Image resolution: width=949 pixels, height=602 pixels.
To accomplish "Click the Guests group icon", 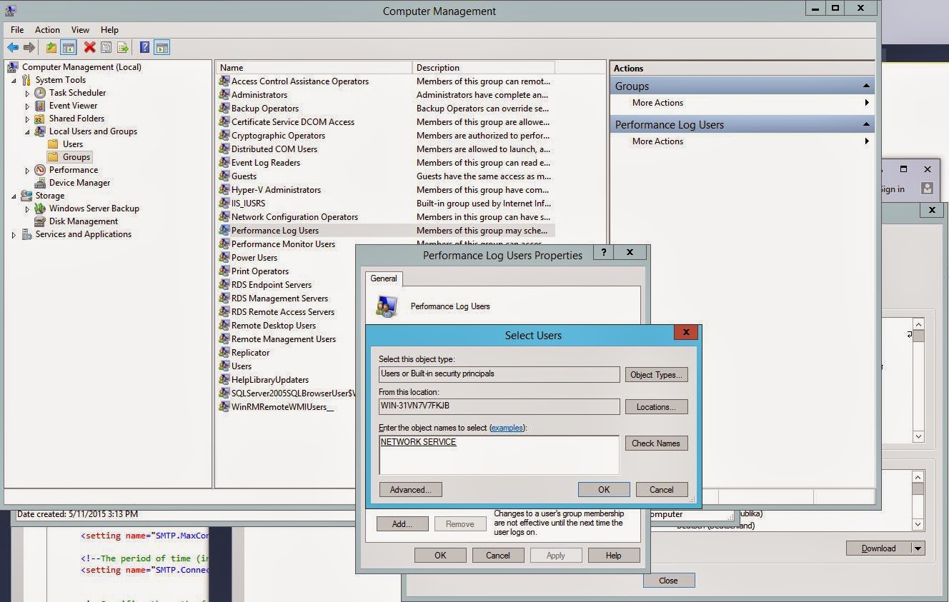I will pos(224,176).
